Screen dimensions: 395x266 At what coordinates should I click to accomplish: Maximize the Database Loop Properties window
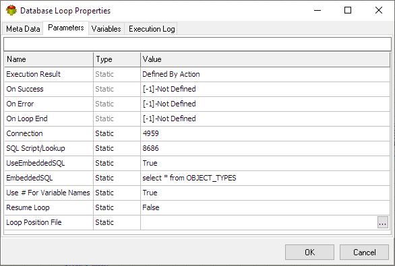(x=348, y=10)
